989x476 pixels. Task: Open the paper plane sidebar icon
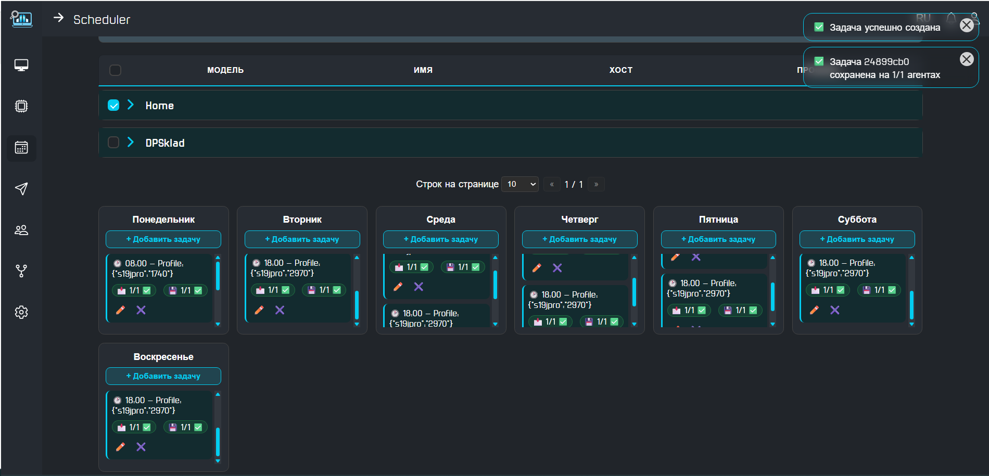(21, 189)
